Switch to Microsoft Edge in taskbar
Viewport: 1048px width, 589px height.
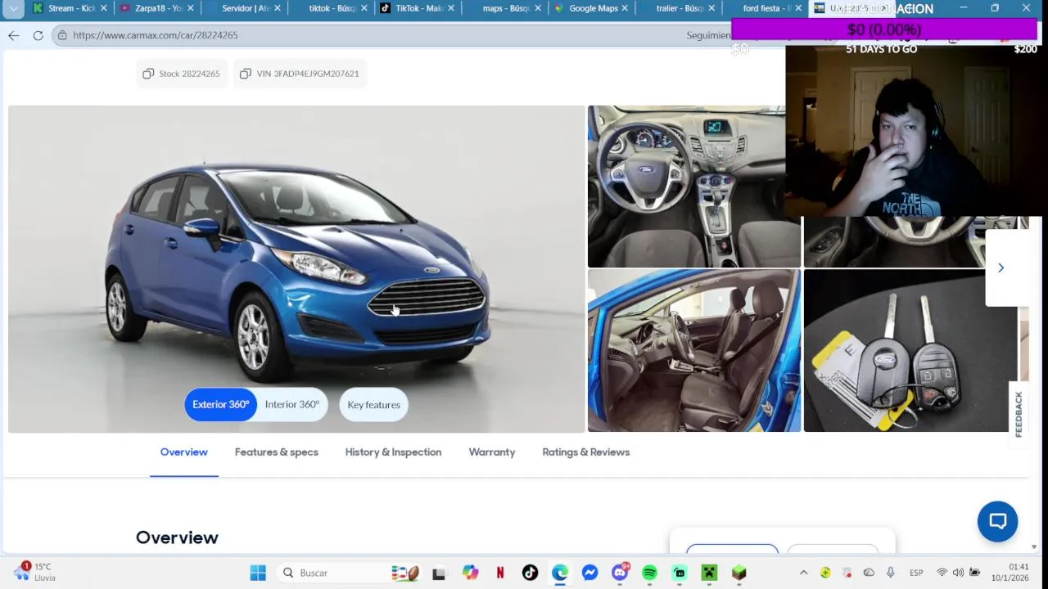click(560, 573)
